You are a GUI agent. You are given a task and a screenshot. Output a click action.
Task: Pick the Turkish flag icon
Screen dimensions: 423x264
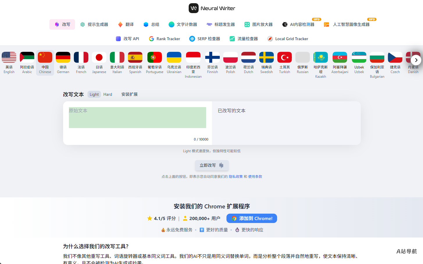pos(285,57)
